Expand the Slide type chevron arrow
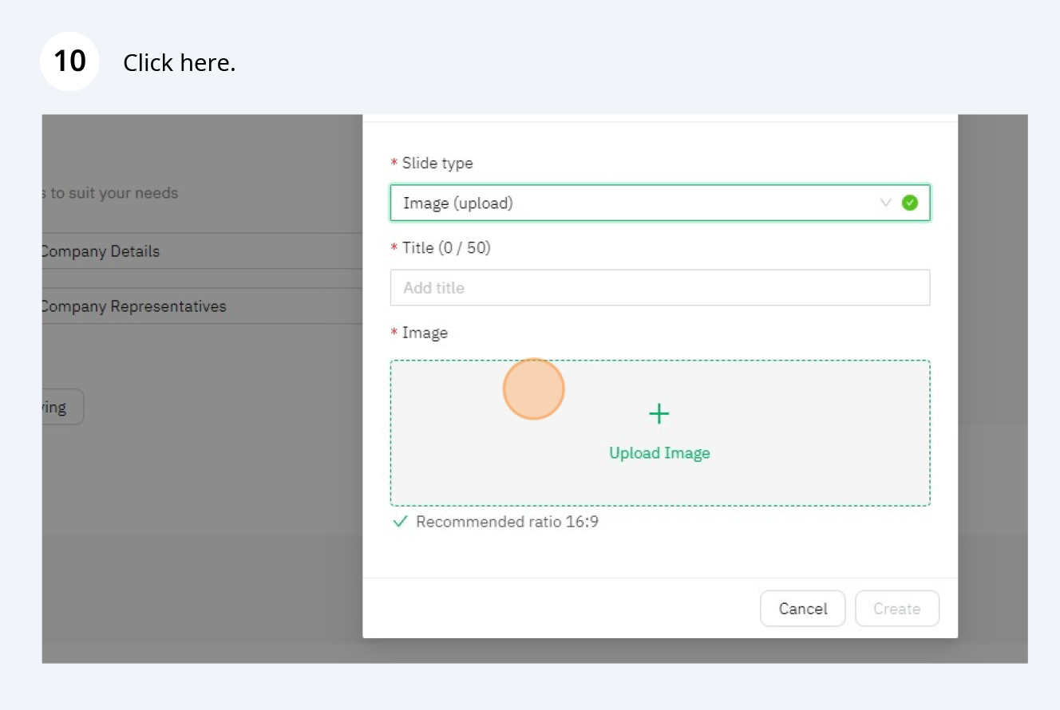Image resolution: width=1060 pixels, height=710 pixels. tap(885, 203)
